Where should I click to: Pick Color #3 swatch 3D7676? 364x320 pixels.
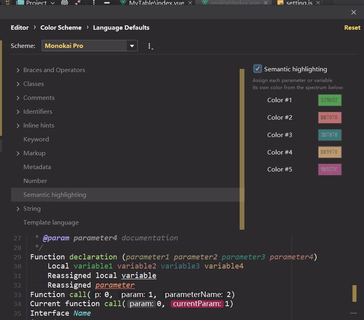coord(330,135)
